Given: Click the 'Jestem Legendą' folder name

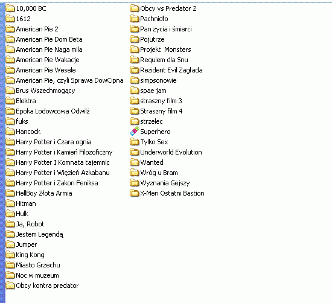Looking at the screenshot, I should coord(40,234).
